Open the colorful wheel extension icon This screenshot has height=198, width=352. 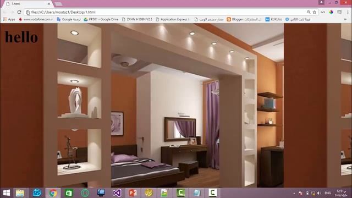pyautogui.click(x=331, y=12)
